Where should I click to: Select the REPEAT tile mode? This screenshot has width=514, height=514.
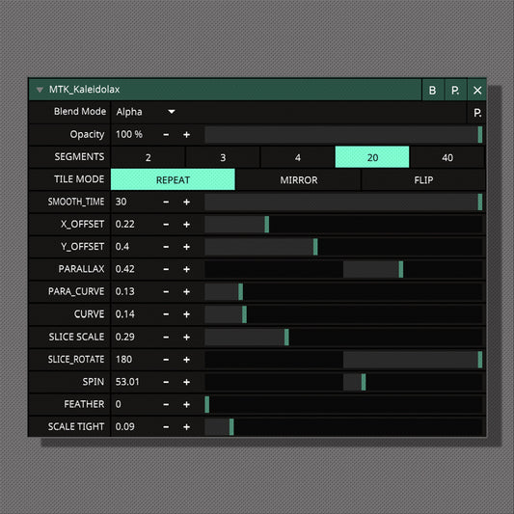pos(173,179)
